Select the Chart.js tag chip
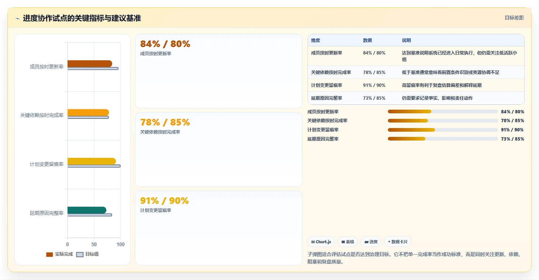 tap(321, 242)
